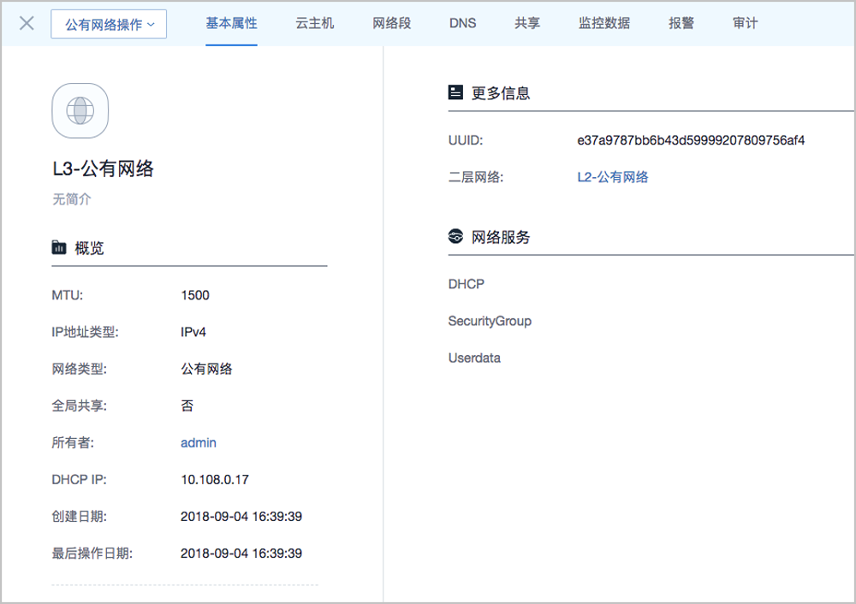This screenshot has width=856, height=604.
Task: Go to the 共享 tab
Action: pyautogui.click(x=527, y=23)
